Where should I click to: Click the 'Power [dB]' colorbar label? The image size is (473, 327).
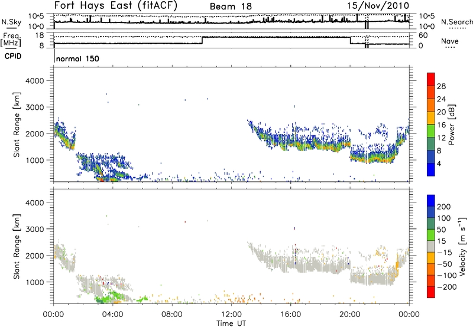tap(451, 125)
